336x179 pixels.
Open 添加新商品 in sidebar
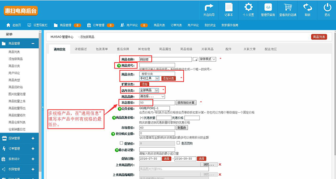pos(16,59)
